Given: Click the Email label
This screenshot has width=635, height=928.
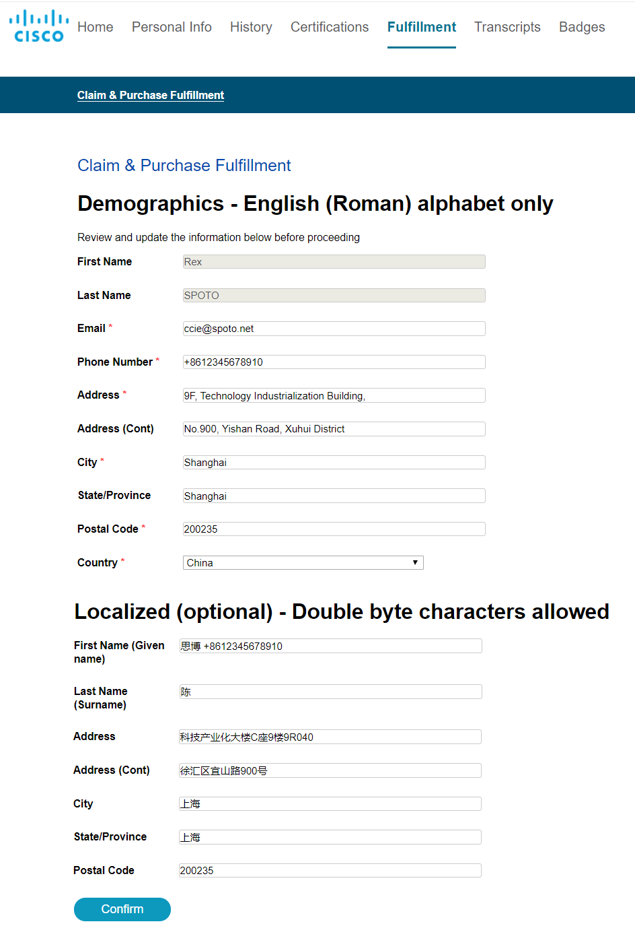Looking at the screenshot, I should coord(91,328).
